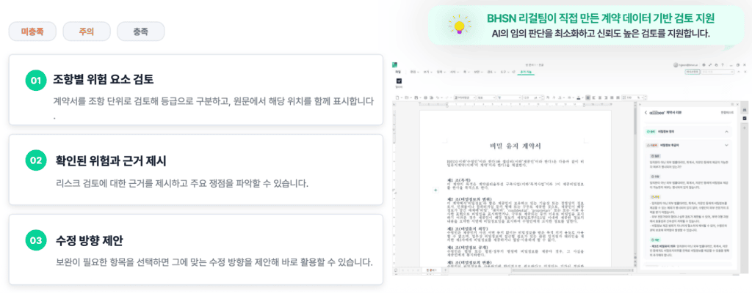Select the 충족 filter pill
752x293 pixels.
click(140, 32)
